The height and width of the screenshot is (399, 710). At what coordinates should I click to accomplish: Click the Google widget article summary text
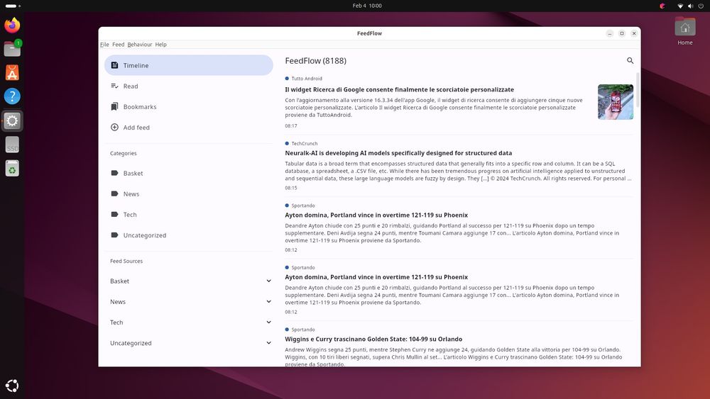tap(434, 108)
